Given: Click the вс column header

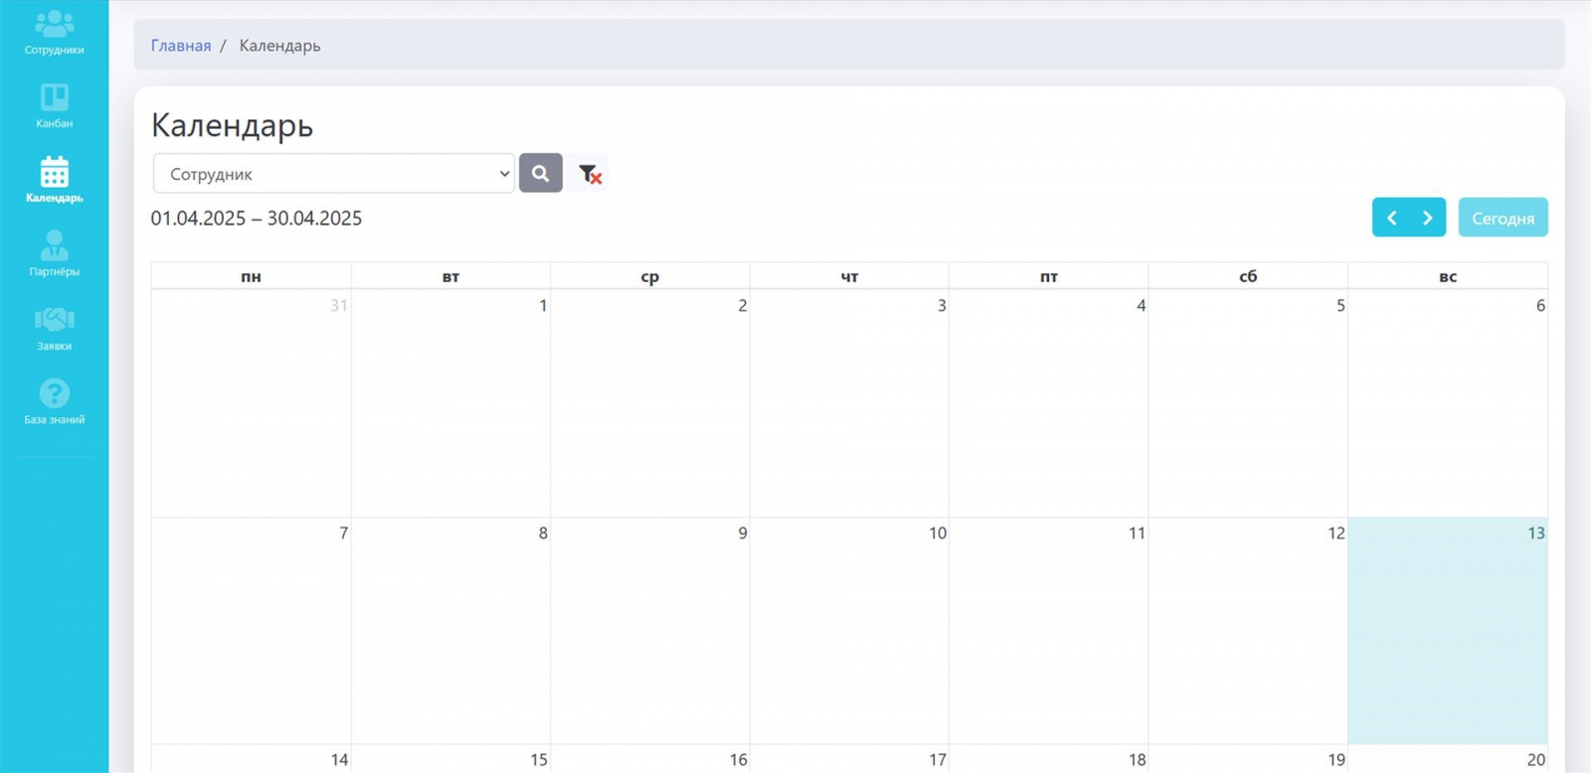Looking at the screenshot, I should [1448, 276].
